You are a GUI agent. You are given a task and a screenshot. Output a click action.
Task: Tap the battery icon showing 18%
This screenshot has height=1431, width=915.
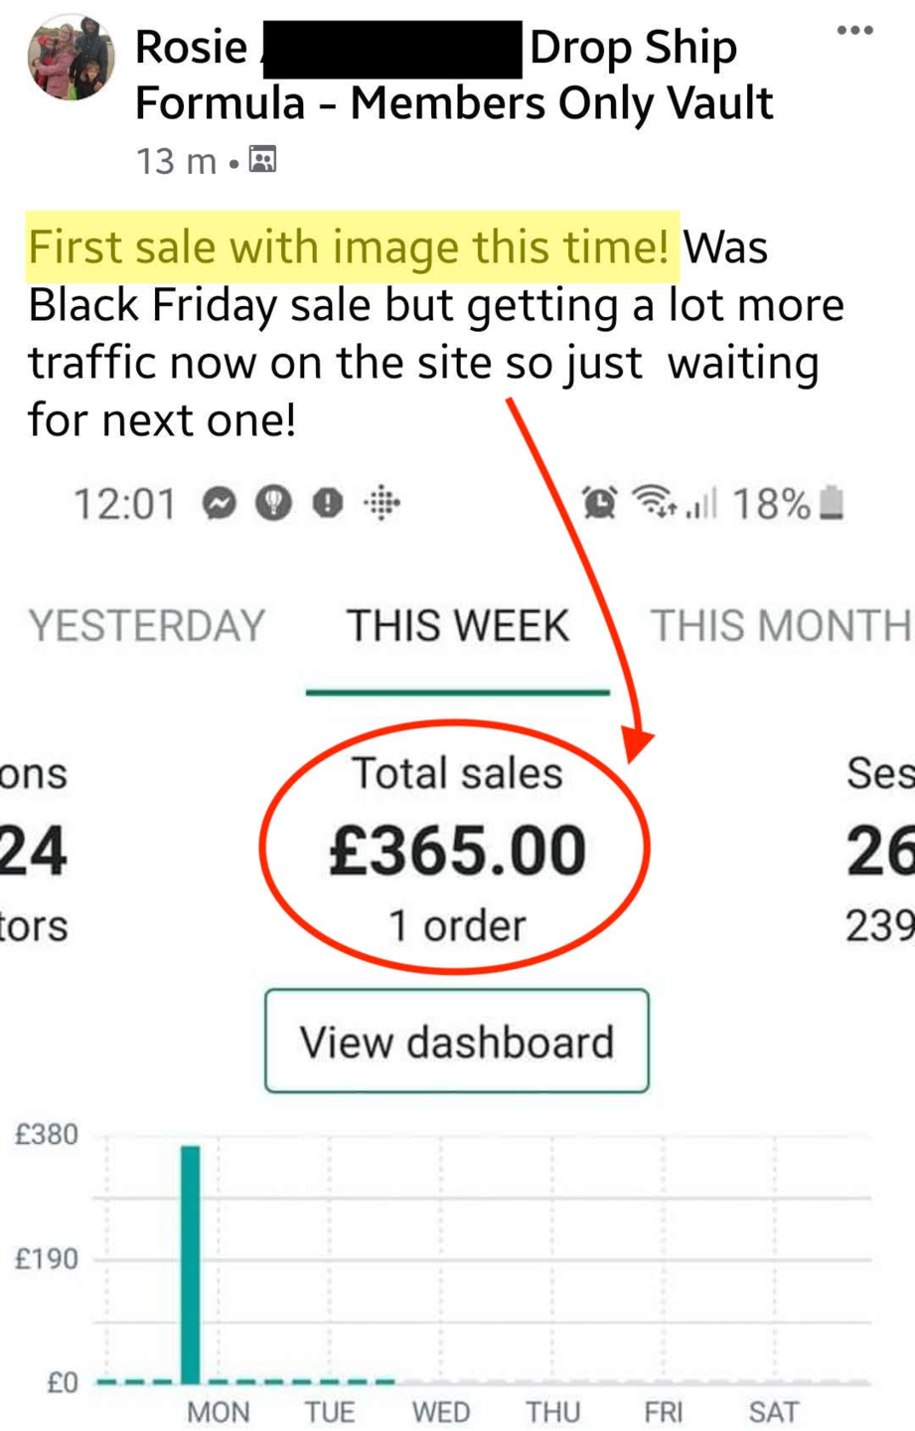coord(834,503)
